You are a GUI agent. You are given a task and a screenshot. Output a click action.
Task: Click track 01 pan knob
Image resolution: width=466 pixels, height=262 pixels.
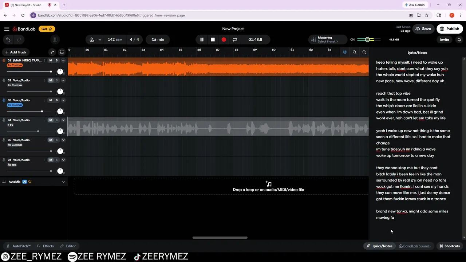[60, 71]
